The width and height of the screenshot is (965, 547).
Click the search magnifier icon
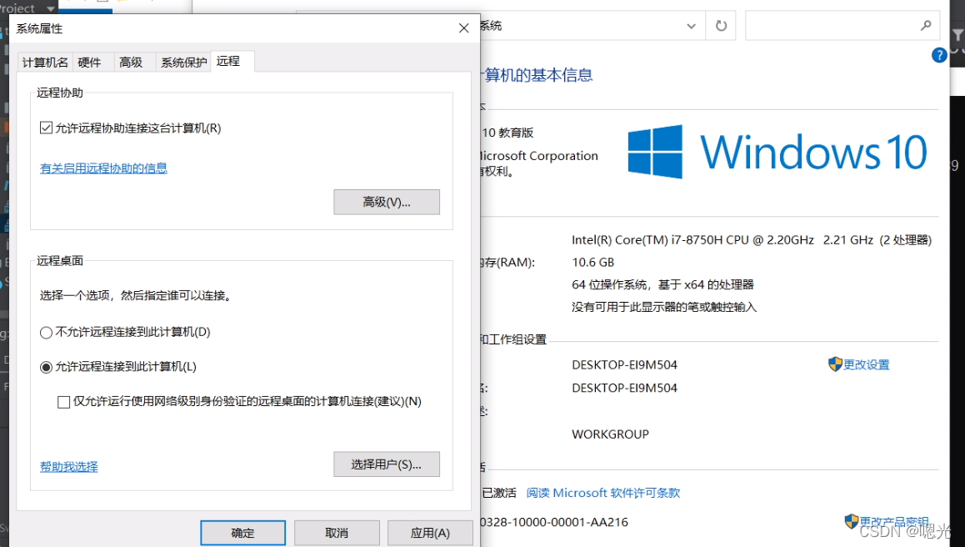[926, 25]
